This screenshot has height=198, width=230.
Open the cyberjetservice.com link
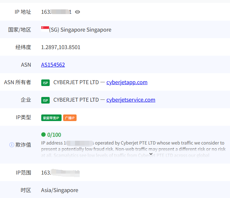(131, 100)
